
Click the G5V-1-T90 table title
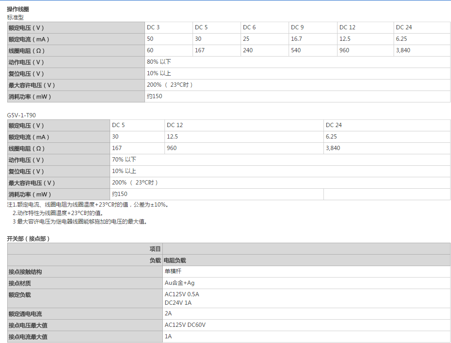click(x=22, y=115)
